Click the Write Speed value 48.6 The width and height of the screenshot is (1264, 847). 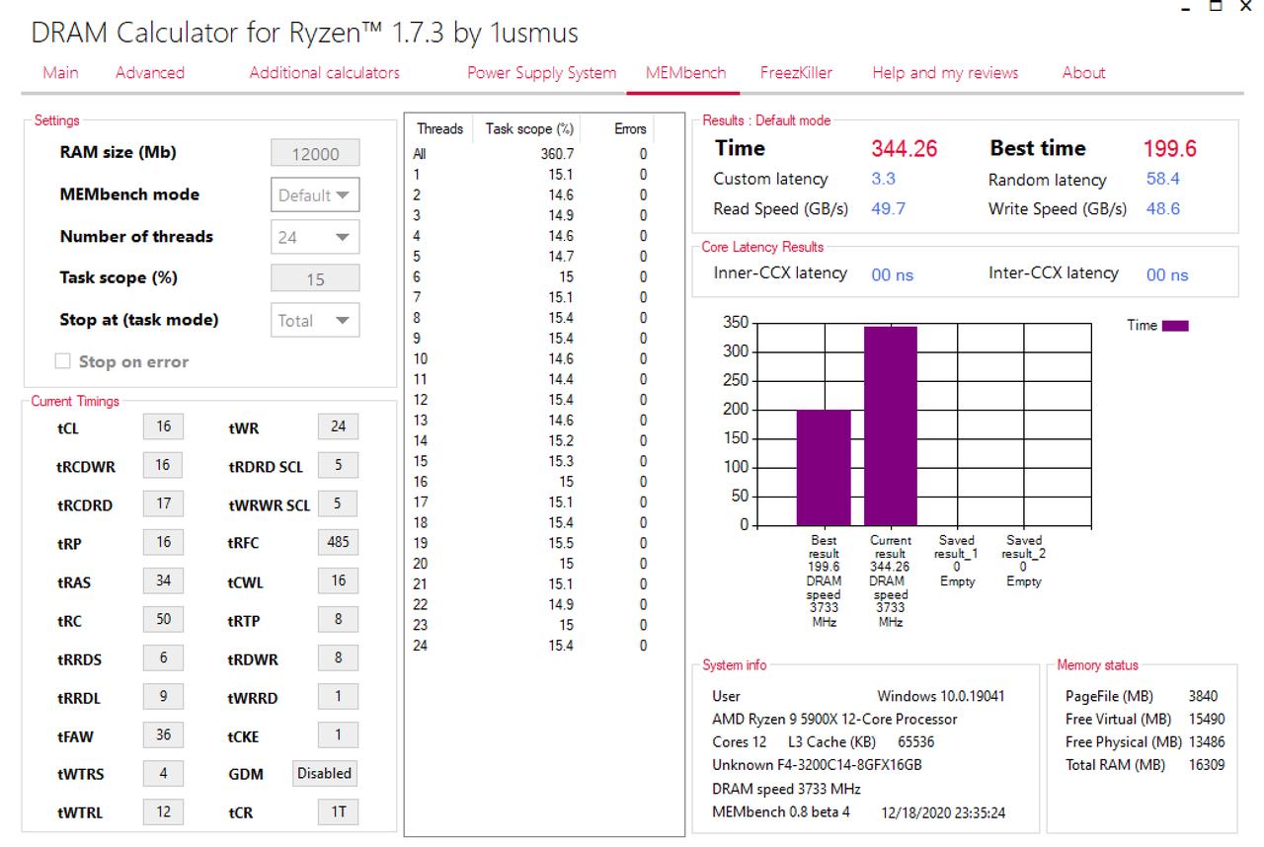[x=1162, y=208]
